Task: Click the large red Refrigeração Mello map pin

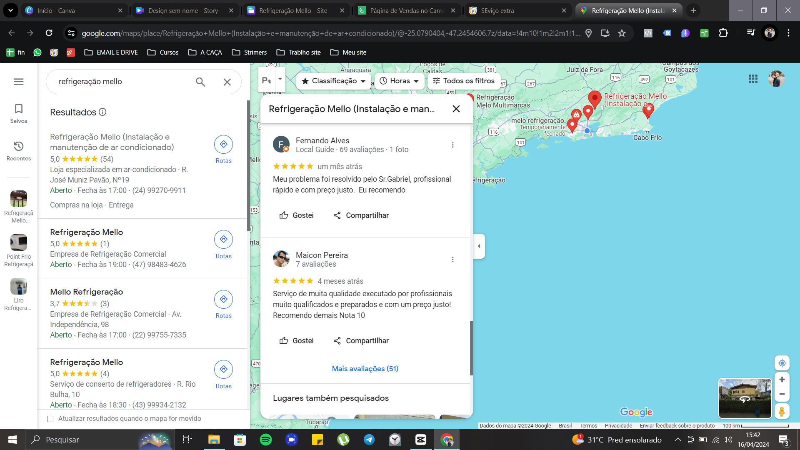Action: click(x=595, y=99)
